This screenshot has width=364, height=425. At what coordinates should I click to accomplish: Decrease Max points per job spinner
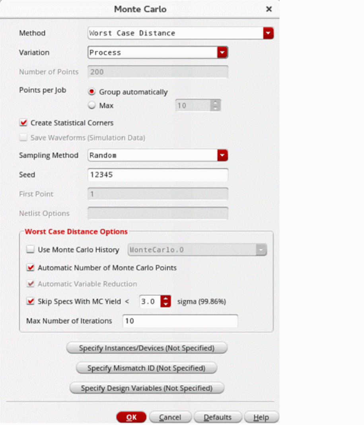(216, 108)
